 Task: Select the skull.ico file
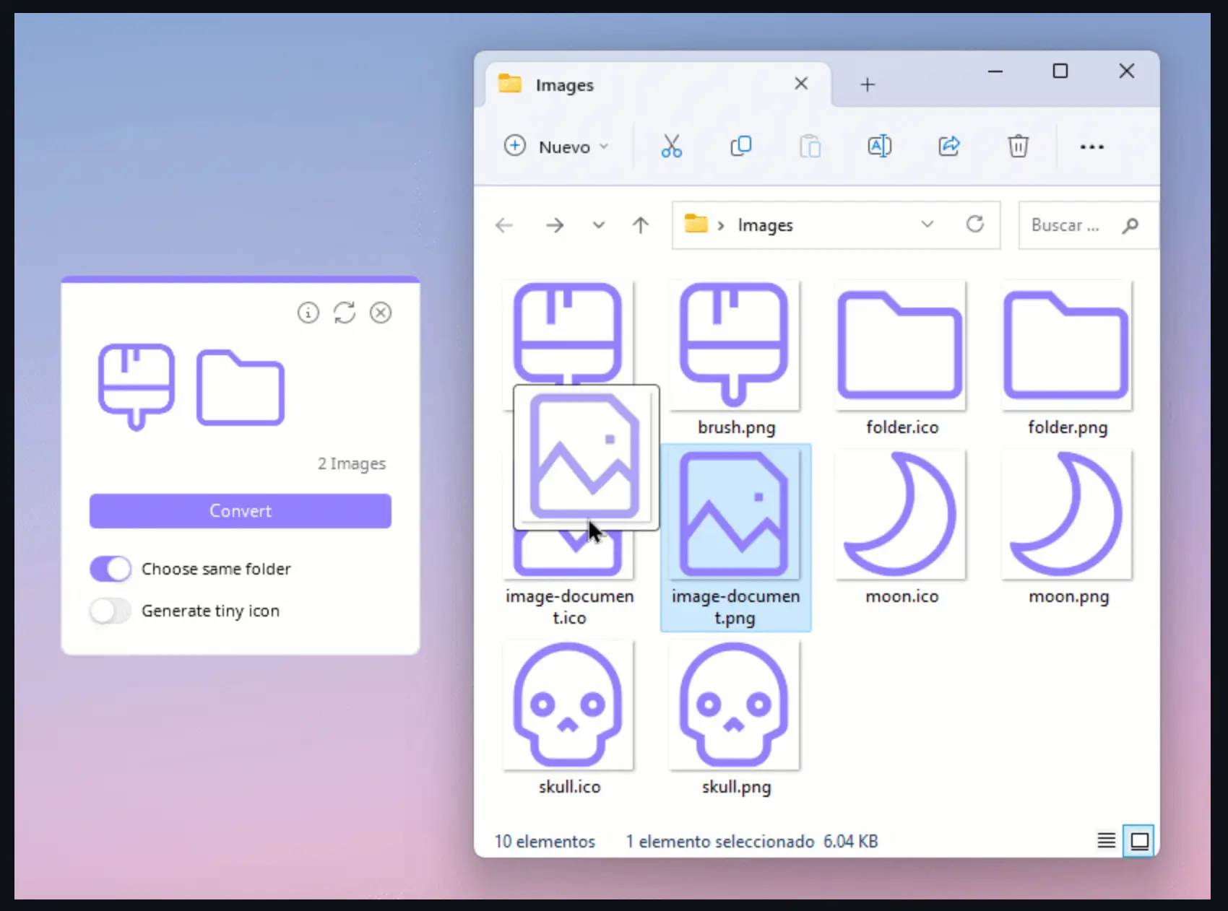(569, 719)
